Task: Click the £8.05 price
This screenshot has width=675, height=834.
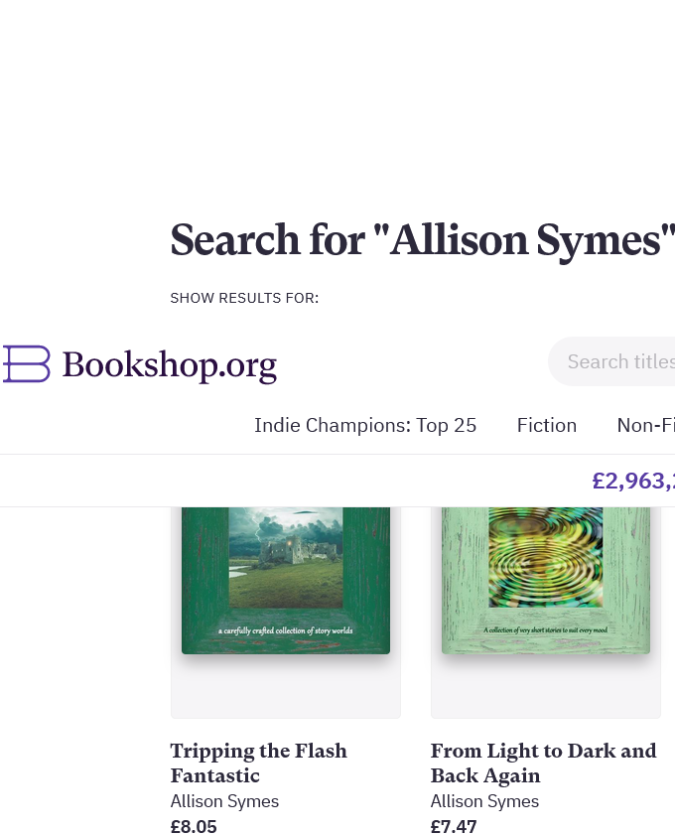Action: tap(194, 825)
